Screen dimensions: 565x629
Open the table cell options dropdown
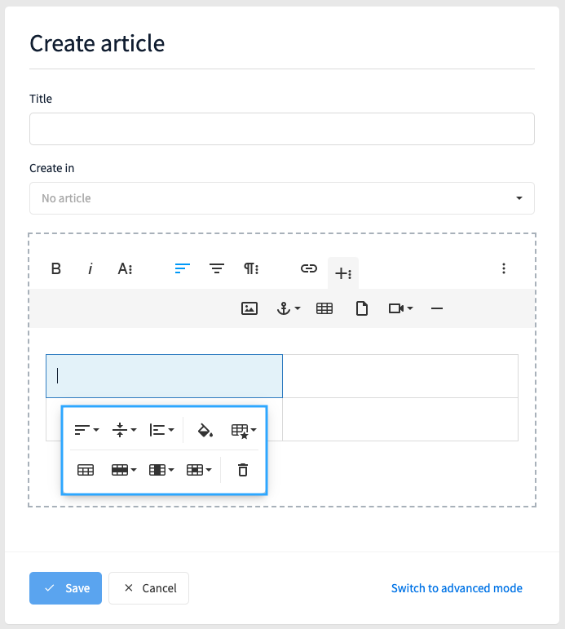click(199, 470)
